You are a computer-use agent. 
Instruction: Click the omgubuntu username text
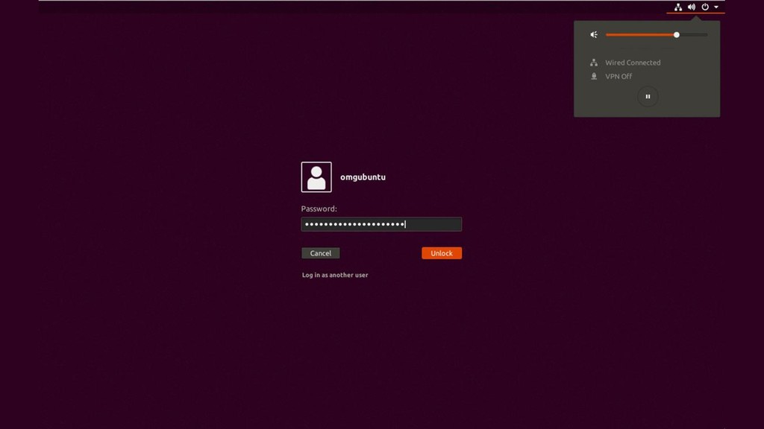click(x=363, y=177)
